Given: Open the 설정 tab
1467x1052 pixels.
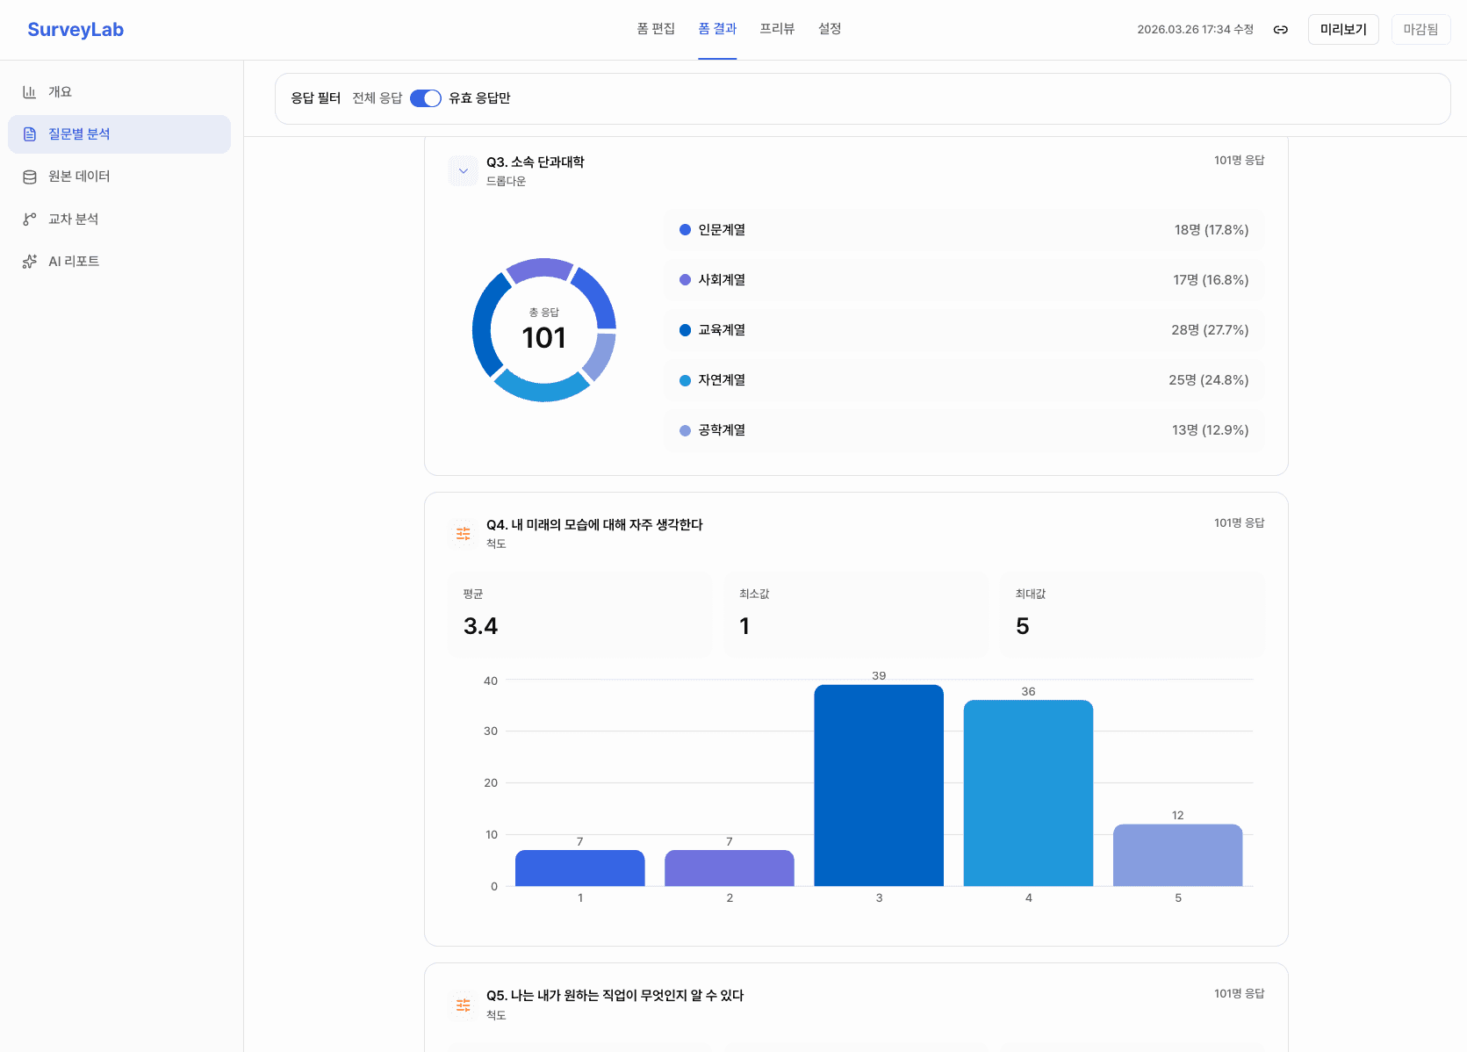Looking at the screenshot, I should click(828, 28).
